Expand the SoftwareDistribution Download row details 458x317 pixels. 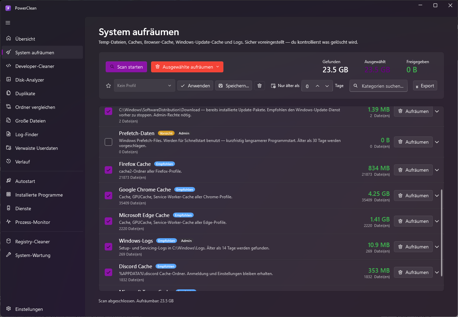437,111
